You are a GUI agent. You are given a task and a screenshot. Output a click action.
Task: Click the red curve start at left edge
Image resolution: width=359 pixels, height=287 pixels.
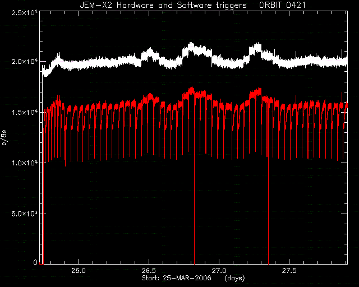[43, 183]
